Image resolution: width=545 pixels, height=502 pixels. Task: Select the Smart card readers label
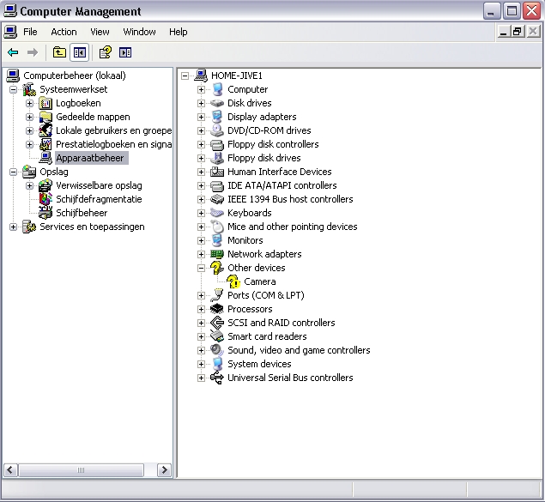267,336
